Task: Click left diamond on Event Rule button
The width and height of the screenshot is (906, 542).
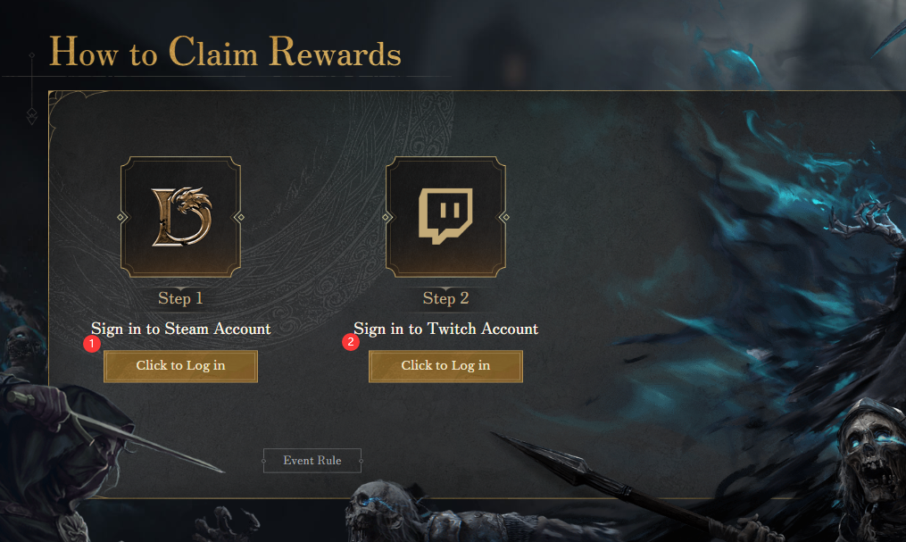Action: 264,461
